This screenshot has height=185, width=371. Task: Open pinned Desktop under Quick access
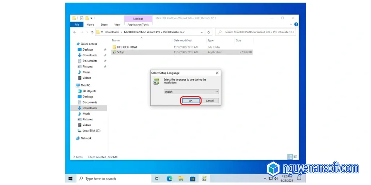point(88,50)
